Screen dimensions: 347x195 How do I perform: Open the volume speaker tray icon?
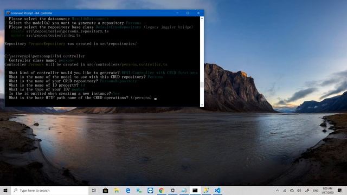[x=299, y=190]
